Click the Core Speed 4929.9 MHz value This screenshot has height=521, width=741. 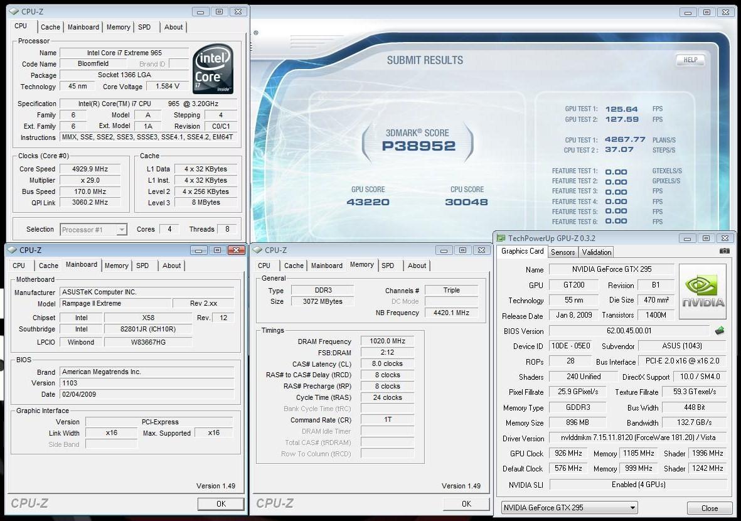[90, 169]
